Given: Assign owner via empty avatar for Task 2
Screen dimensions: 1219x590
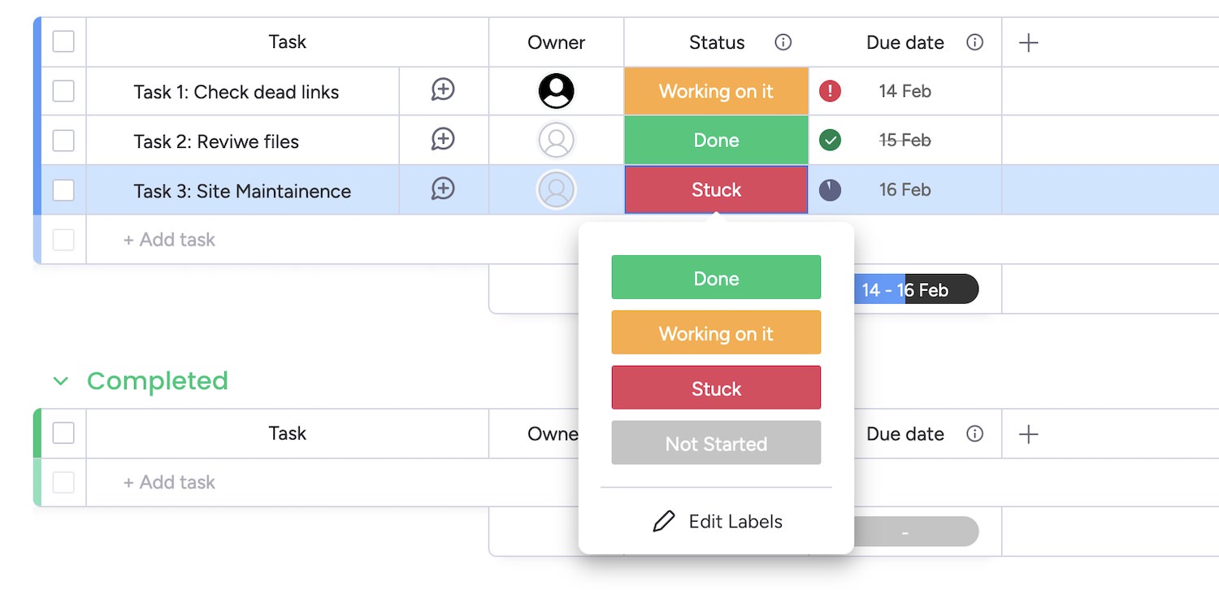Looking at the screenshot, I should pos(556,140).
